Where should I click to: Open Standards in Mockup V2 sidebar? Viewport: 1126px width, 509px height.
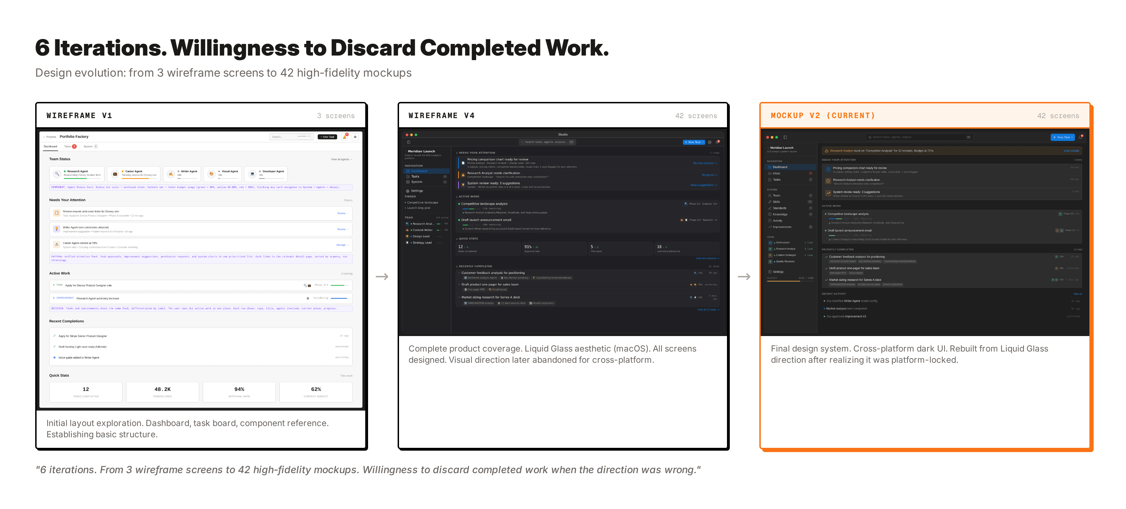[x=790, y=208]
